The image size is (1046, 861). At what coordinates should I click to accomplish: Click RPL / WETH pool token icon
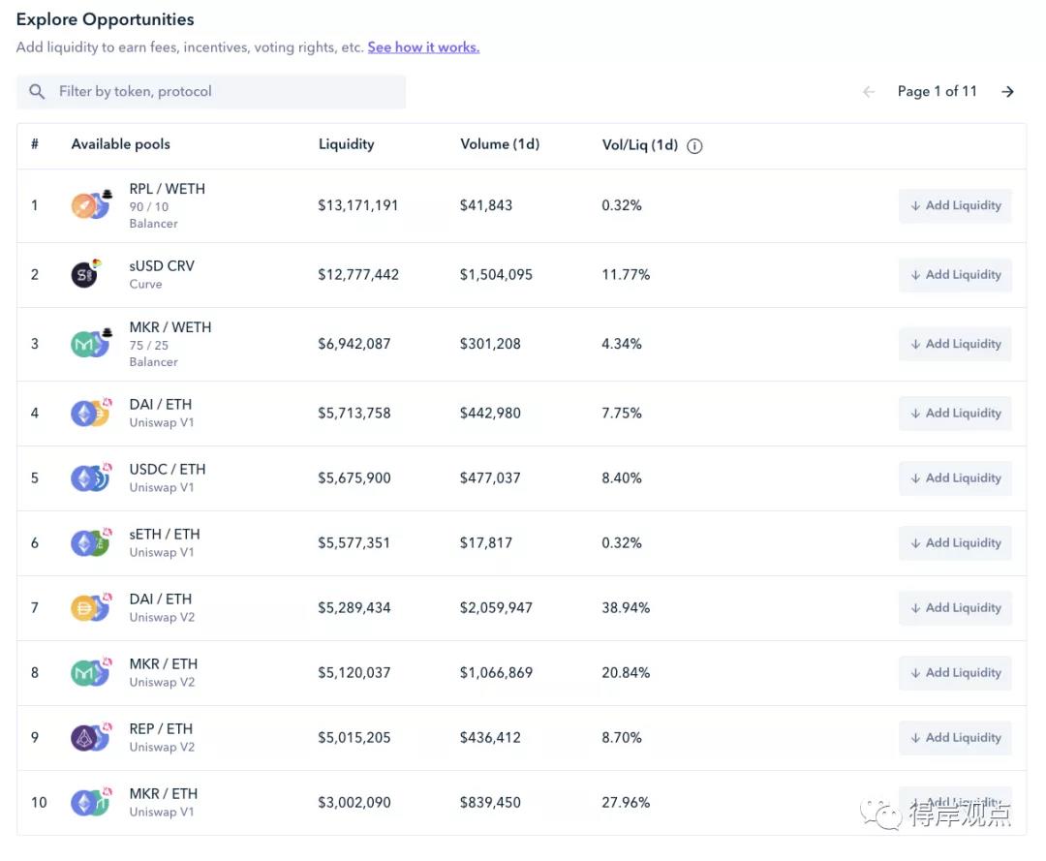click(91, 204)
